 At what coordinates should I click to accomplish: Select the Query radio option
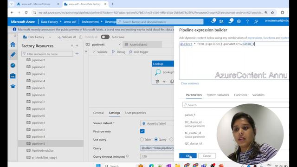pyautogui.click(x=156, y=140)
